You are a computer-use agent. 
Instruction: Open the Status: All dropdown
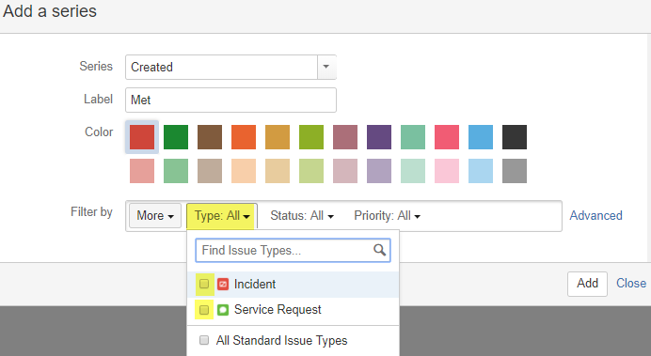pyautogui.click(x=302, y=215)
